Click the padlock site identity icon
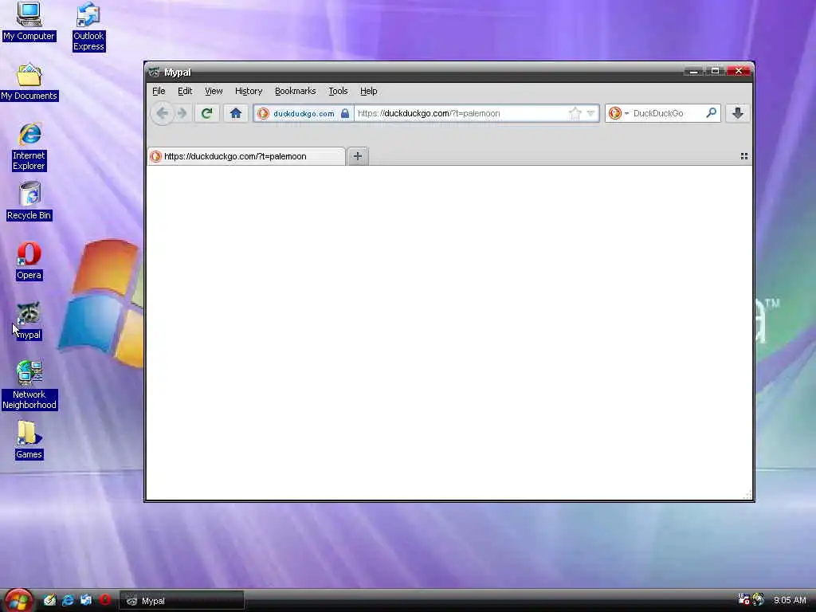 344,113
